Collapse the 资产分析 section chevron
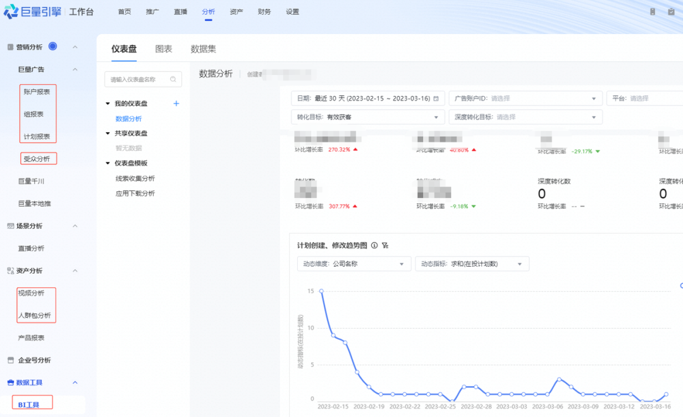This screenshot has width=683, height=417. (x=75, y=271)
